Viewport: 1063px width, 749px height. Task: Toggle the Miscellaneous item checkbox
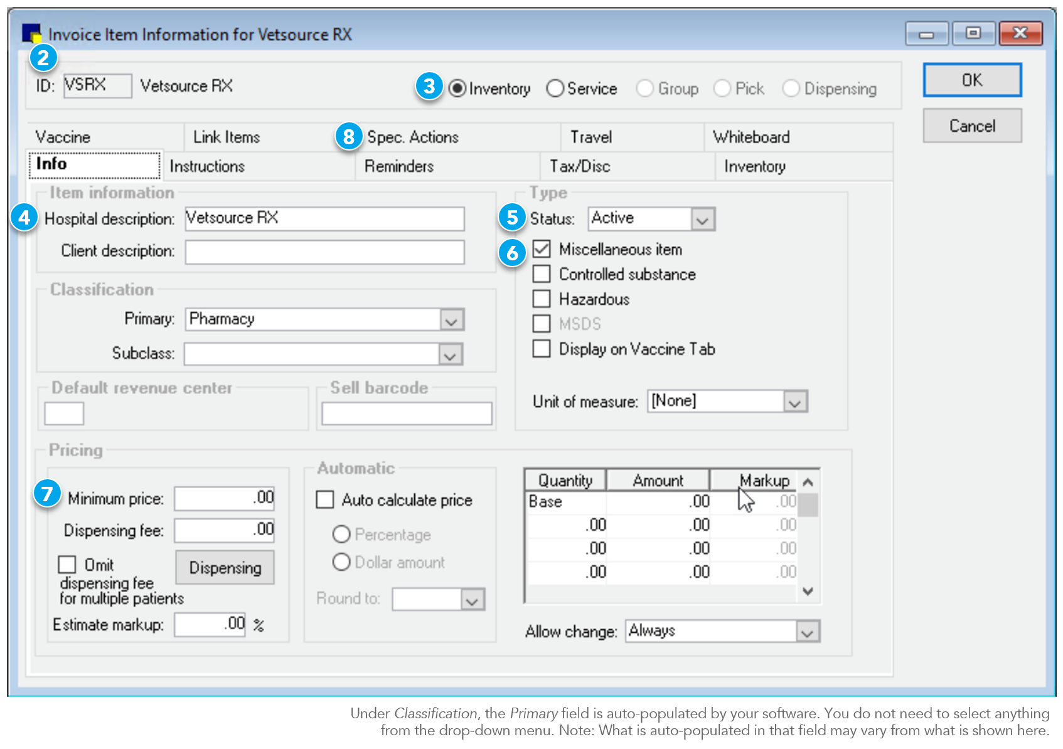tap(542, 249)
